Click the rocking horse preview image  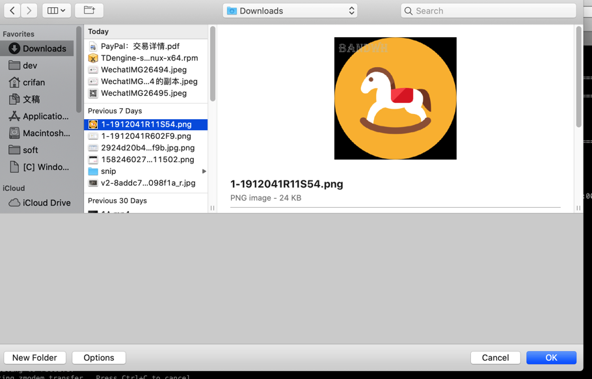click(396, 98)
